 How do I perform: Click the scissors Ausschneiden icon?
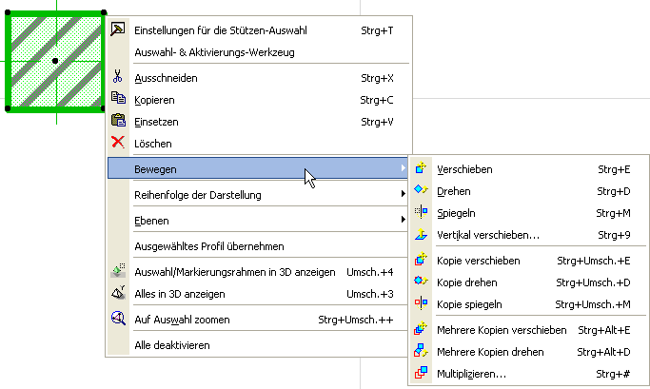click(118, 78)
